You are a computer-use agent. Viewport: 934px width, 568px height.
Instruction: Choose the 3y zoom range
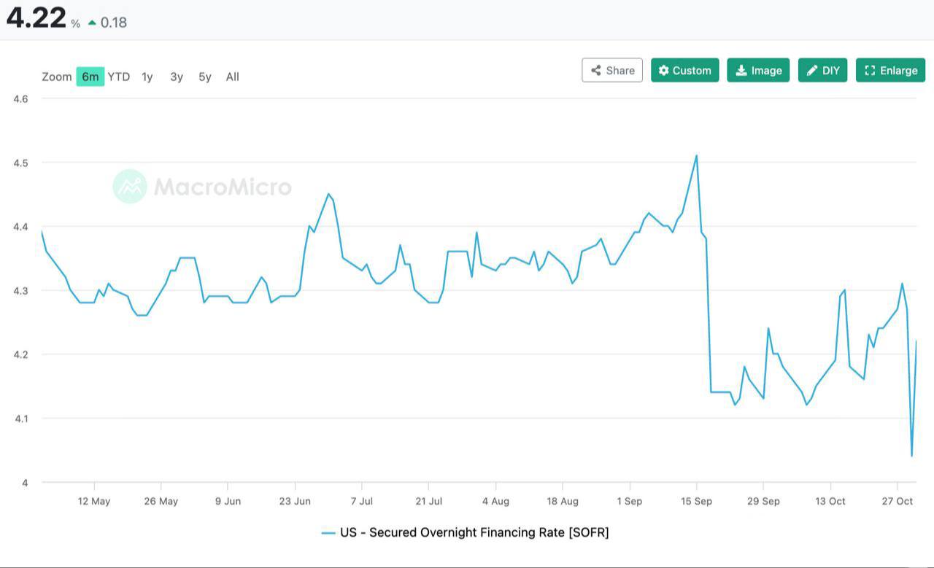(x=177, y=77)
